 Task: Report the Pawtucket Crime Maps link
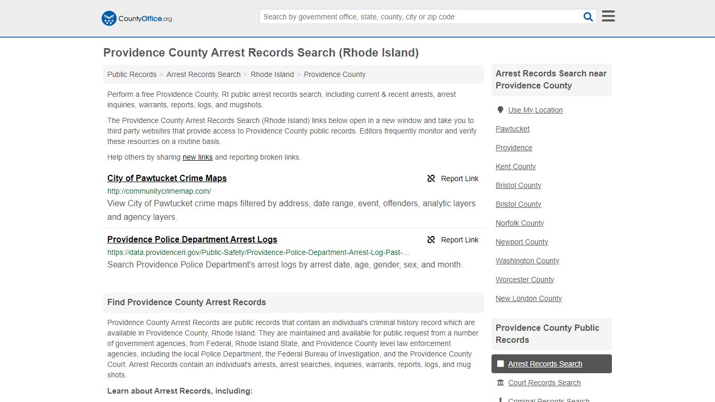[453, 178]
